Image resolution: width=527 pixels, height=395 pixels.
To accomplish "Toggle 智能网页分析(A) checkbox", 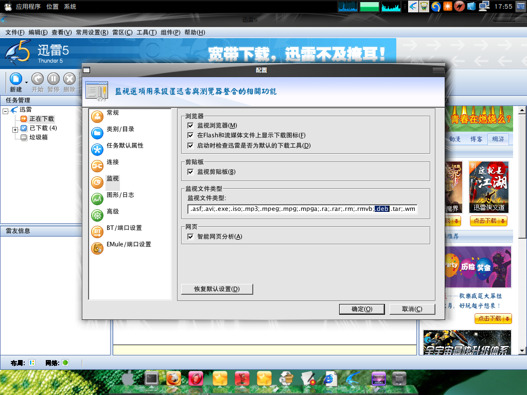I will (190, 237).
